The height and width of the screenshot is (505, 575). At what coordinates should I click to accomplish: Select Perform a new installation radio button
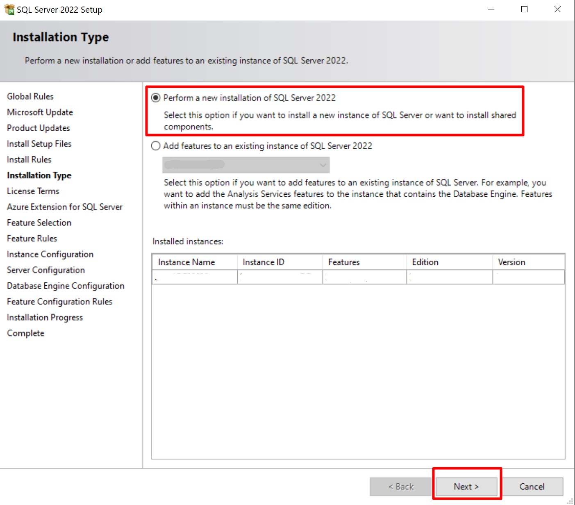[x=156, y=98]
